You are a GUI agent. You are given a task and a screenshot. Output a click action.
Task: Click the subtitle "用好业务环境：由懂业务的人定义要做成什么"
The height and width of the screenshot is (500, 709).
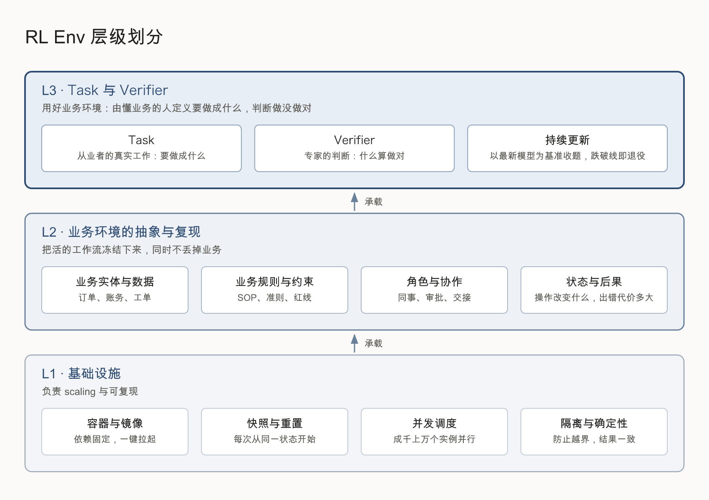click(142, 108)
